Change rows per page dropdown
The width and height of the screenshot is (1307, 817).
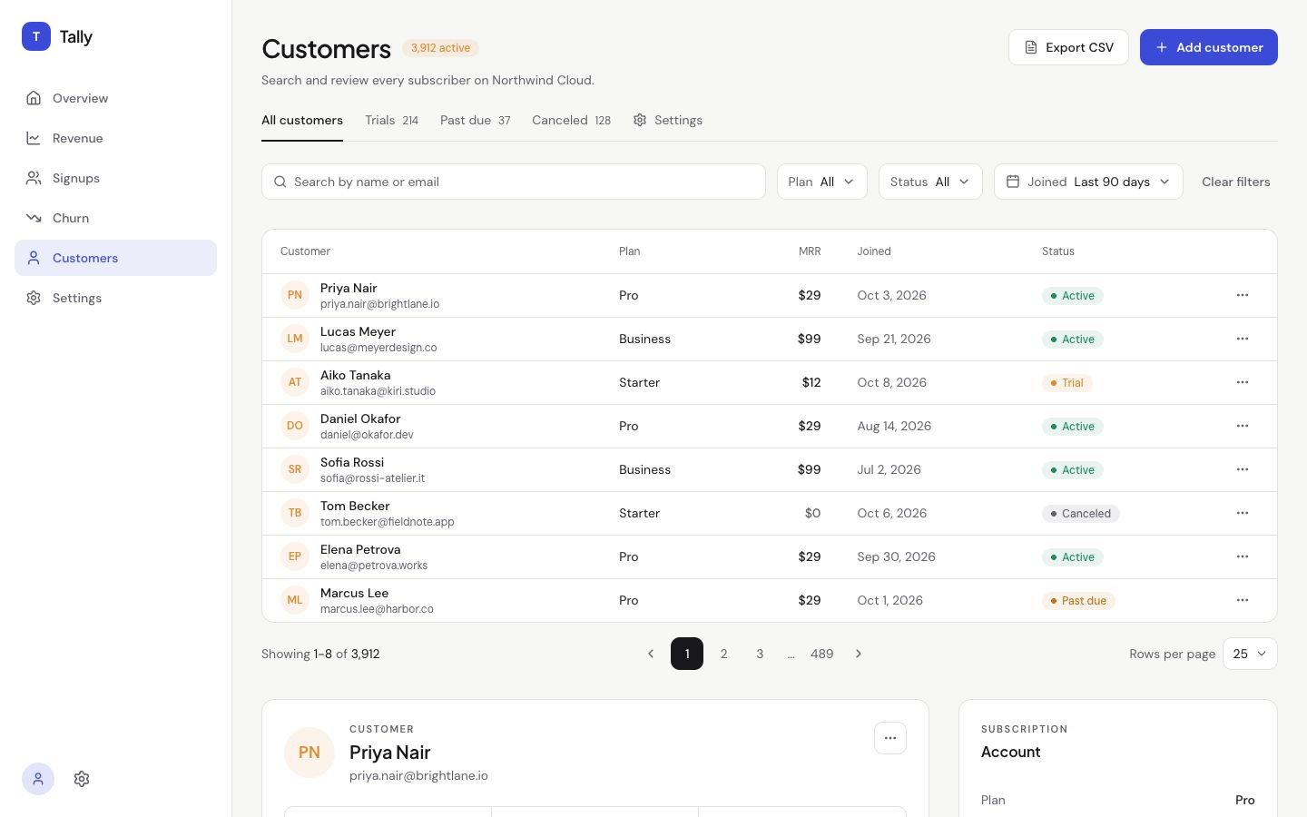1250,654
